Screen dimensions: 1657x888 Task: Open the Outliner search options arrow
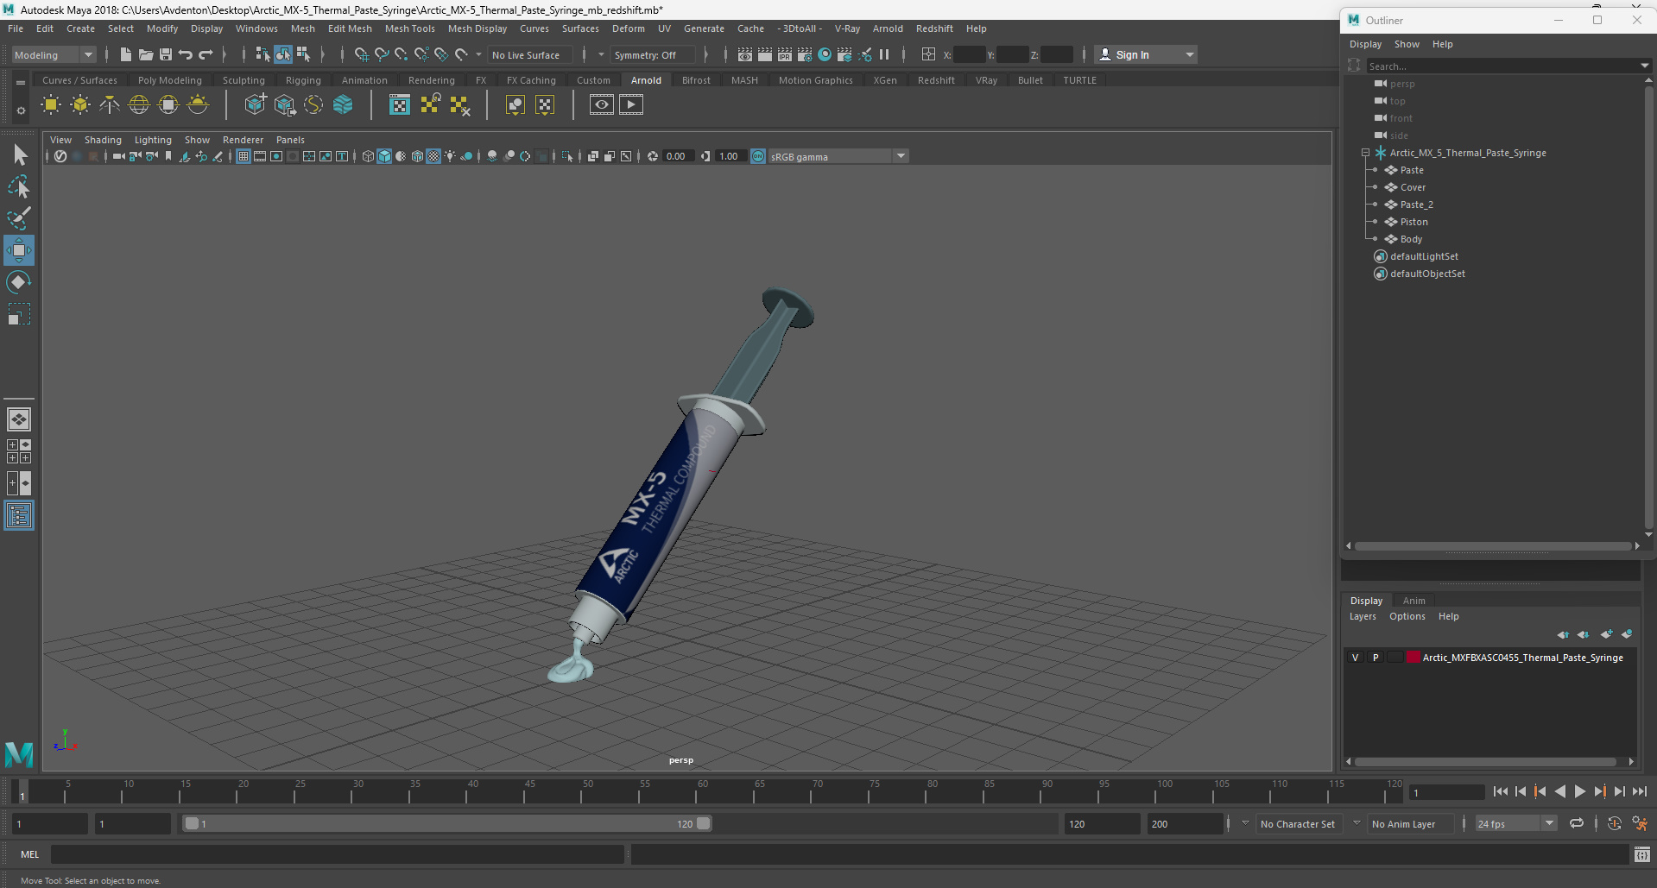pyautogui.click(x=1644, y=66)
